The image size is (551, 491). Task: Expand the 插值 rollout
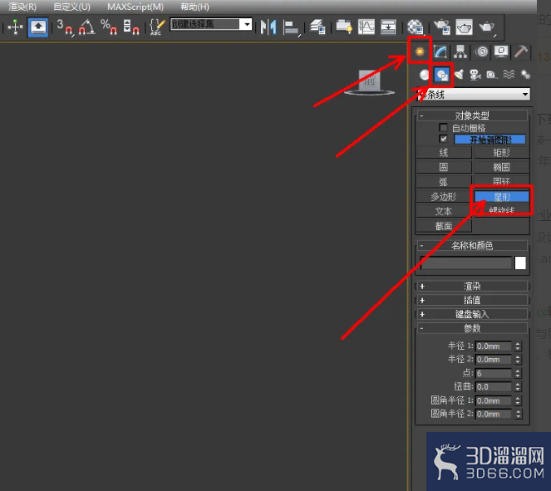point(472,300)
